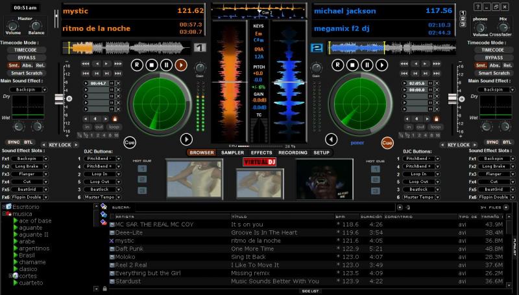Image resolution: width=519 pixels, height=295 pixels.
Task: Click the deck 1 record (R) button
Action: point(137,65)
